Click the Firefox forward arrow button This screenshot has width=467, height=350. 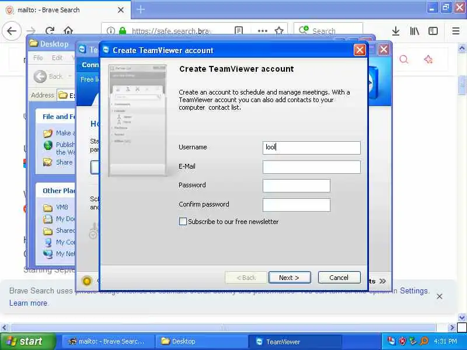pos(31,31)
